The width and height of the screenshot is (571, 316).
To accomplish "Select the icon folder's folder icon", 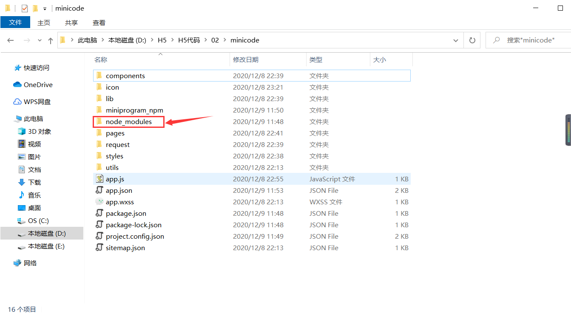I will 99,87.
